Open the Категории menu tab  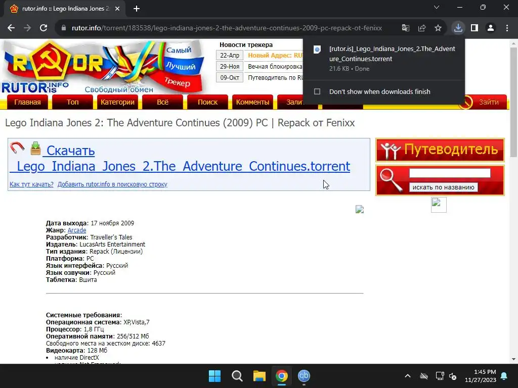pyautogui.click(x=117, y=102)
